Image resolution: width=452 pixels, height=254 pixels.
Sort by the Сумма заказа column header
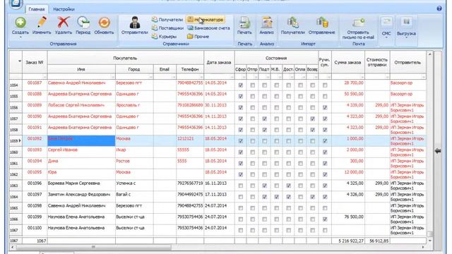tap(348, 62)
